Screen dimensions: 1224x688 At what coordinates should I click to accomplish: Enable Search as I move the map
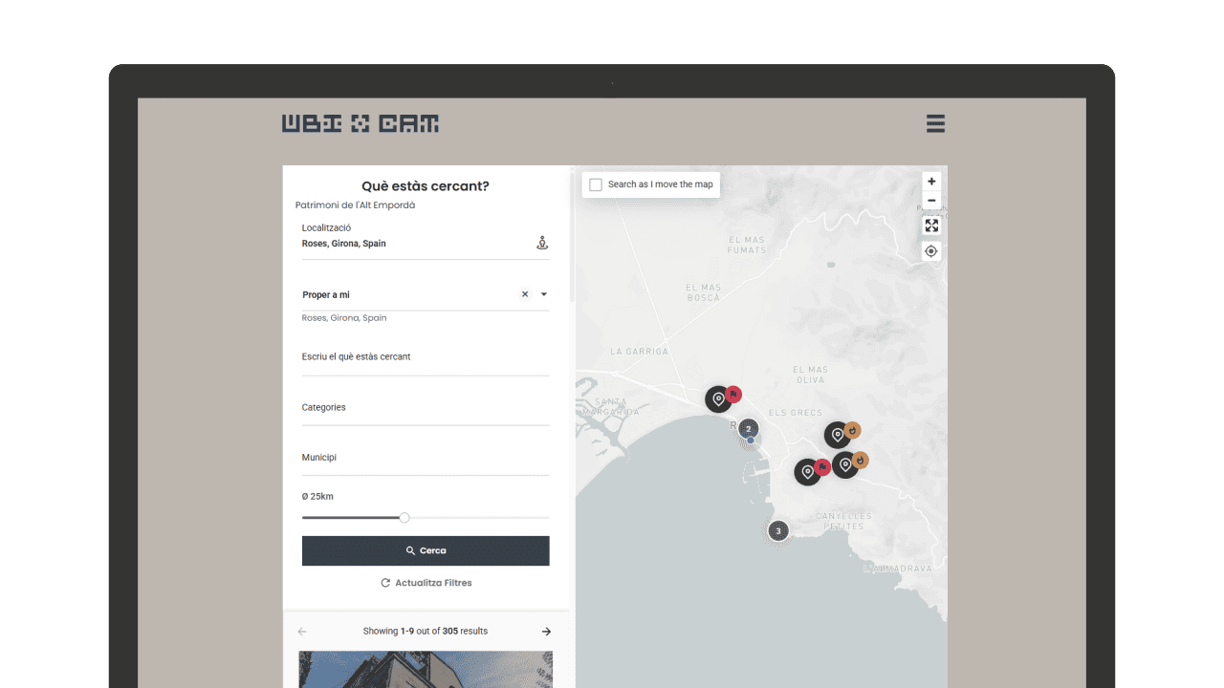(596, 184)
